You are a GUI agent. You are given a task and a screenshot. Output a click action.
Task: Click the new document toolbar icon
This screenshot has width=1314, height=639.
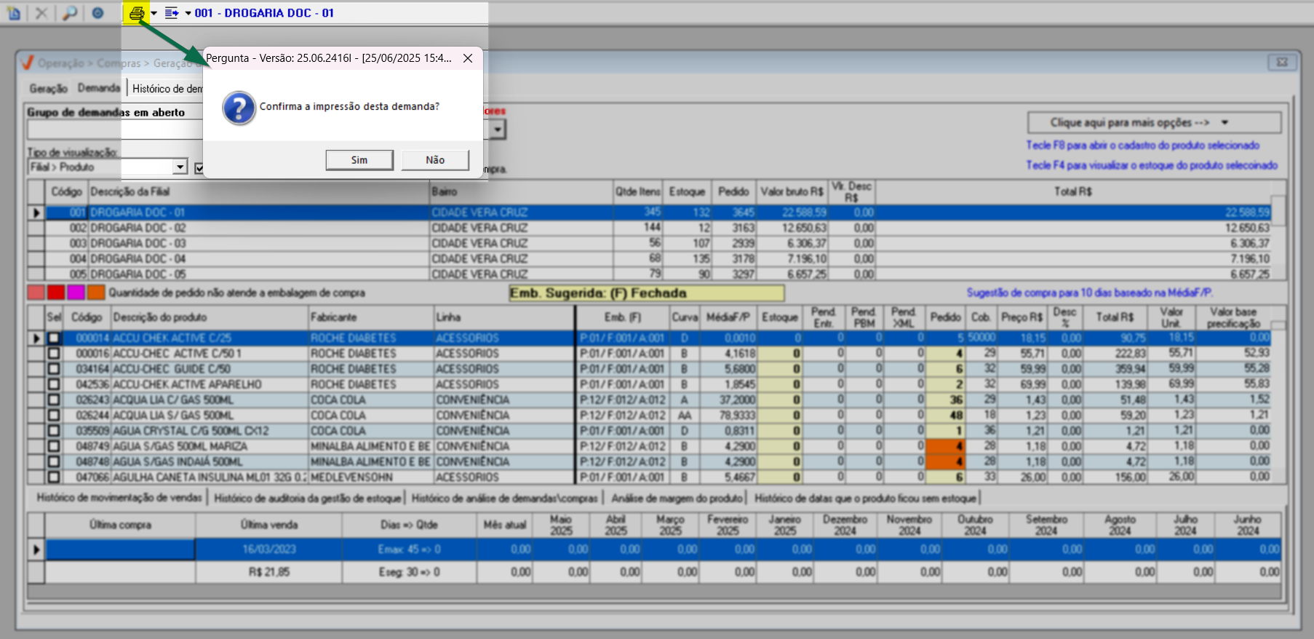point(14,13)
